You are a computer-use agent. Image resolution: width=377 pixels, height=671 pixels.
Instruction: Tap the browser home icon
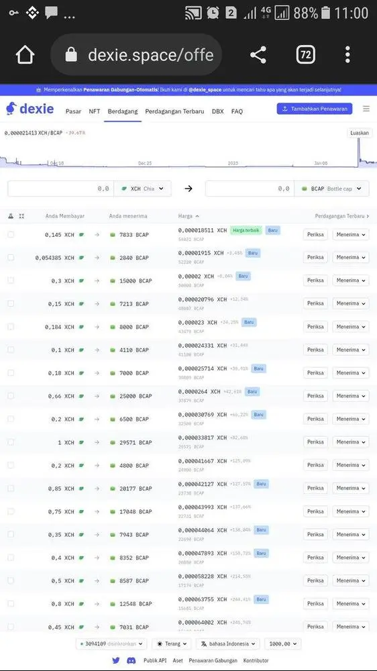[25, 55]
